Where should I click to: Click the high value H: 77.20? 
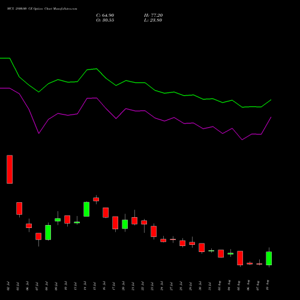(154, 16)
